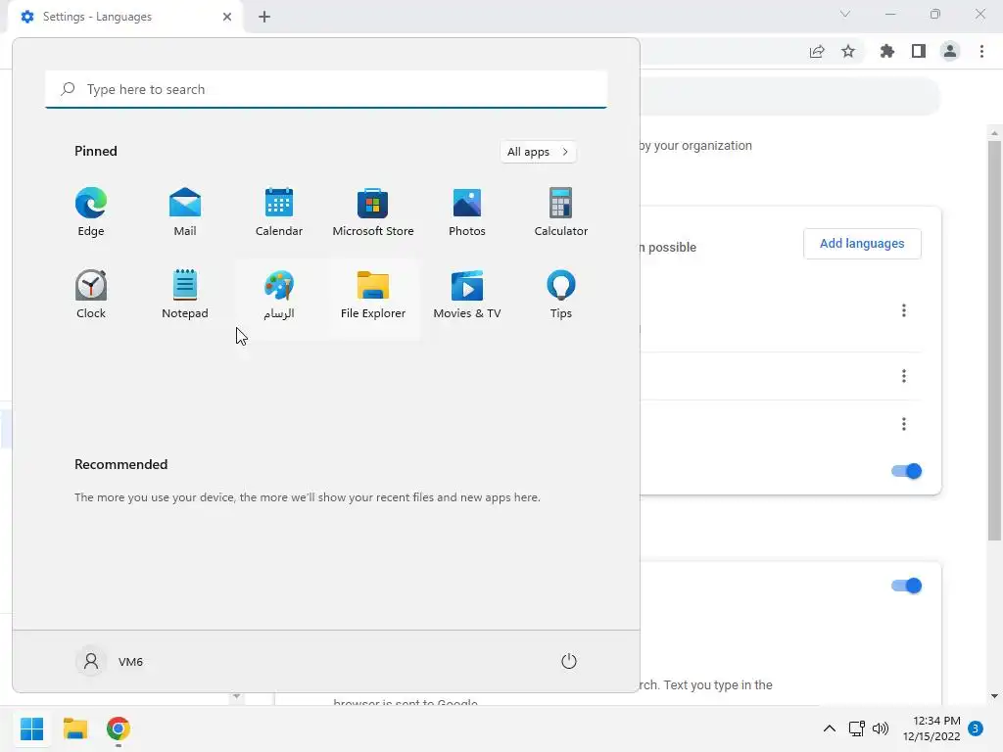1003x752 pixels.
Task: Open notification center badge
Action: click(x=976, y=728)
